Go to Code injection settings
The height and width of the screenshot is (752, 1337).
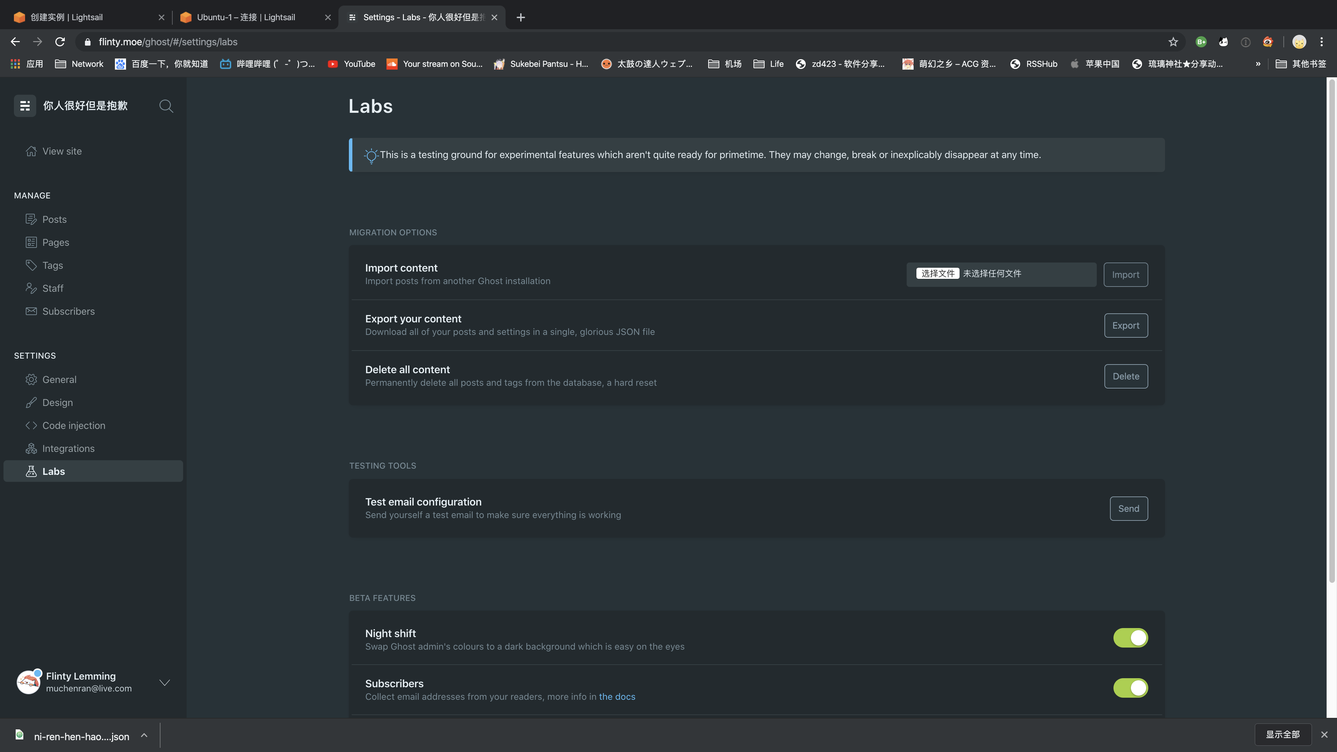pos(73,425)
